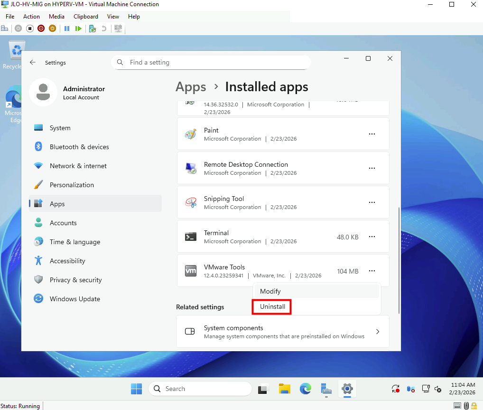
Task: Select Uninstall from VMware Tools menu
Action: [272, 307]
